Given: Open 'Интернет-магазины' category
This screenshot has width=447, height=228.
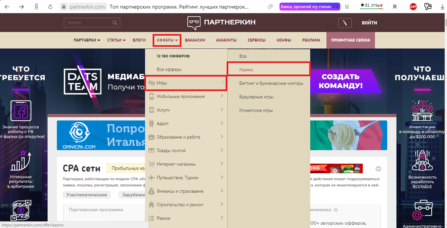Looking at the screenshot, I should point(176,164).
